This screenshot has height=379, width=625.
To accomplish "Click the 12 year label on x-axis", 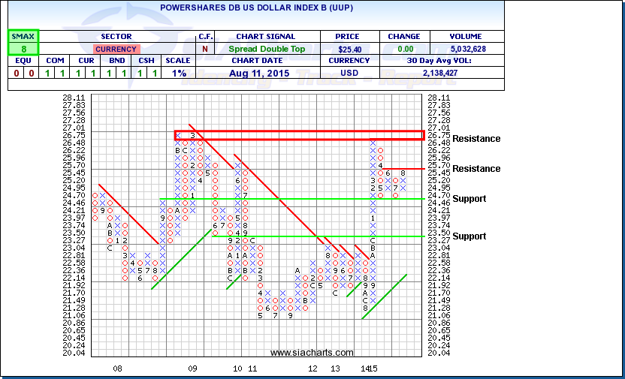I will (312, 369).
